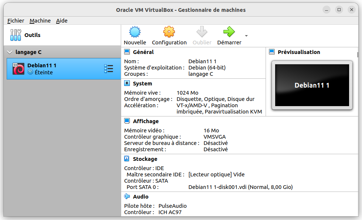Image resolution: width=362 pixels, height=220 pixels.
Task: Click the Oublier toolbar icon
Action: click(202, 32)
